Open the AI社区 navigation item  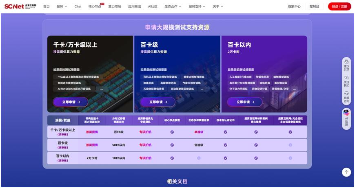pos(153,7)
